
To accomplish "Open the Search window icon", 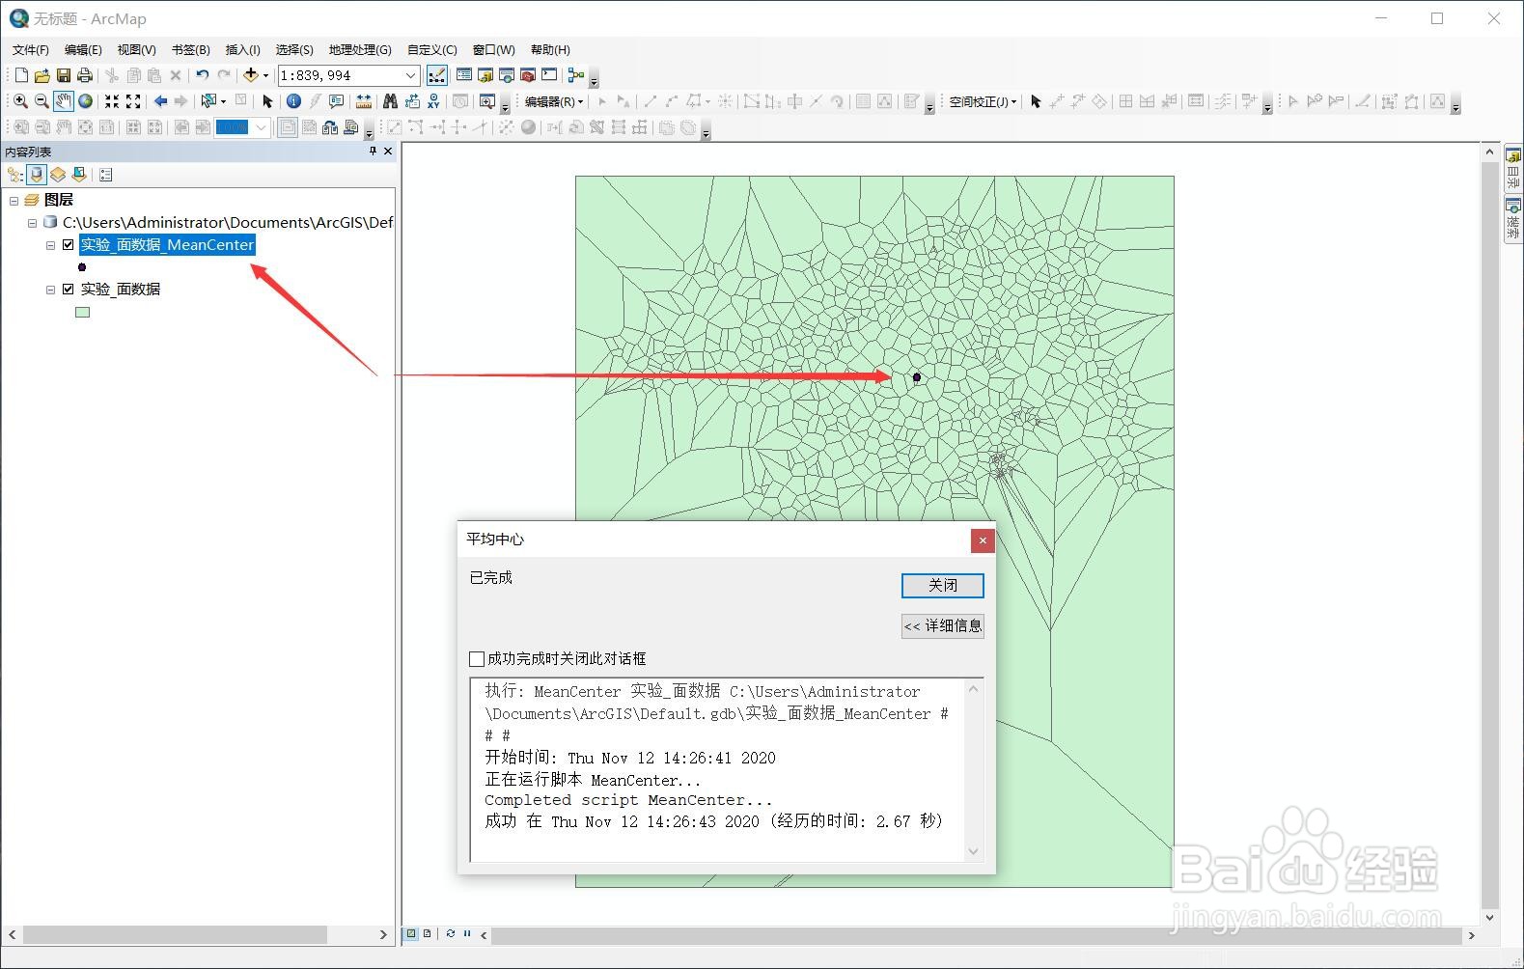I will [507, 75].
